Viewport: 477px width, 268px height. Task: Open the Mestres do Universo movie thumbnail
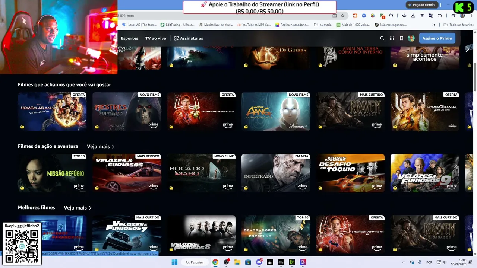pyautogui.click(x=127, y=112)
